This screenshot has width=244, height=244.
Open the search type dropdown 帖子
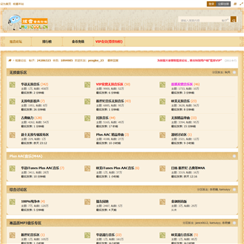(225, 20)
